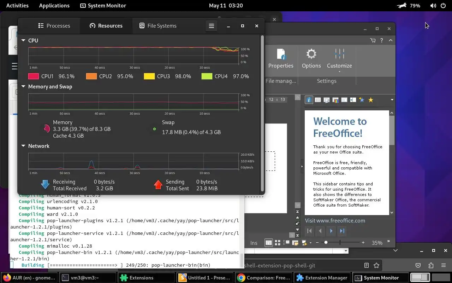Click zoom out minus button
Image resolution: width=452 pixels, height=283 pixels.
(x=317, y=243)
